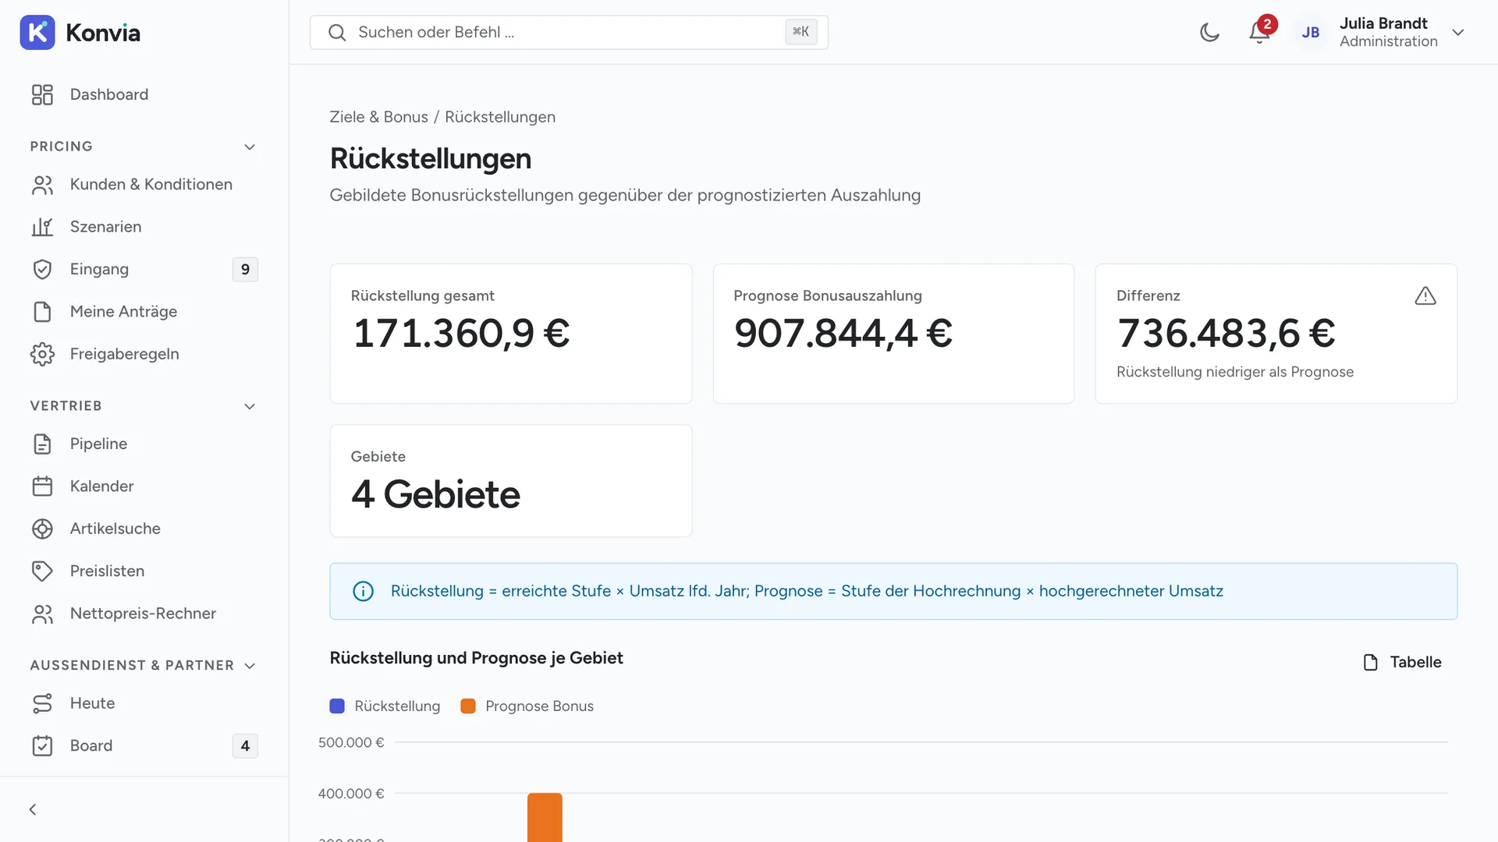
Task: Toggle Rückstellung legend series
Action: click(x=385, y=706)
